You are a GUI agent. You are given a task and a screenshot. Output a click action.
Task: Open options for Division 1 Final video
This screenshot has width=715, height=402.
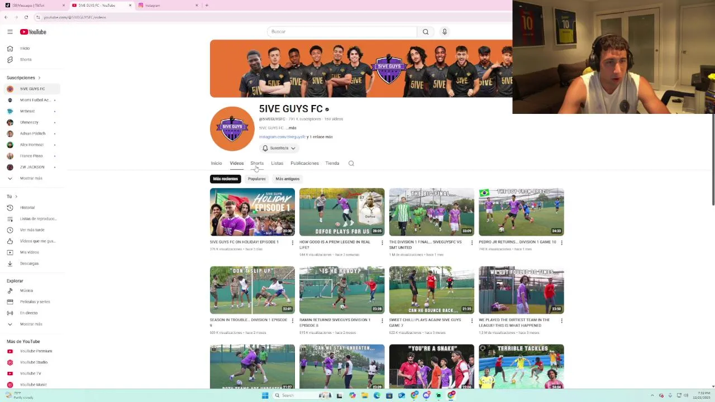pos(471,242)
